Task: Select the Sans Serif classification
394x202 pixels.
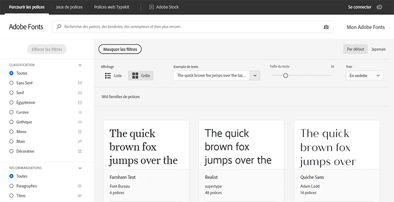Action: pyautogui.click(x=11, y=83)
